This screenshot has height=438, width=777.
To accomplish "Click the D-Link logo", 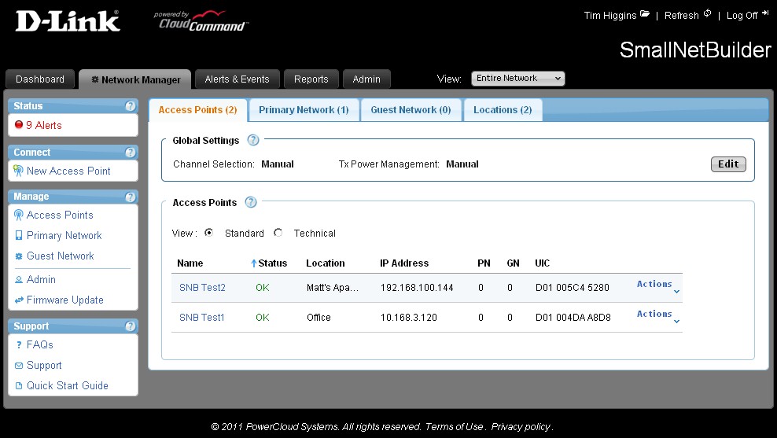I will point(68,22).
